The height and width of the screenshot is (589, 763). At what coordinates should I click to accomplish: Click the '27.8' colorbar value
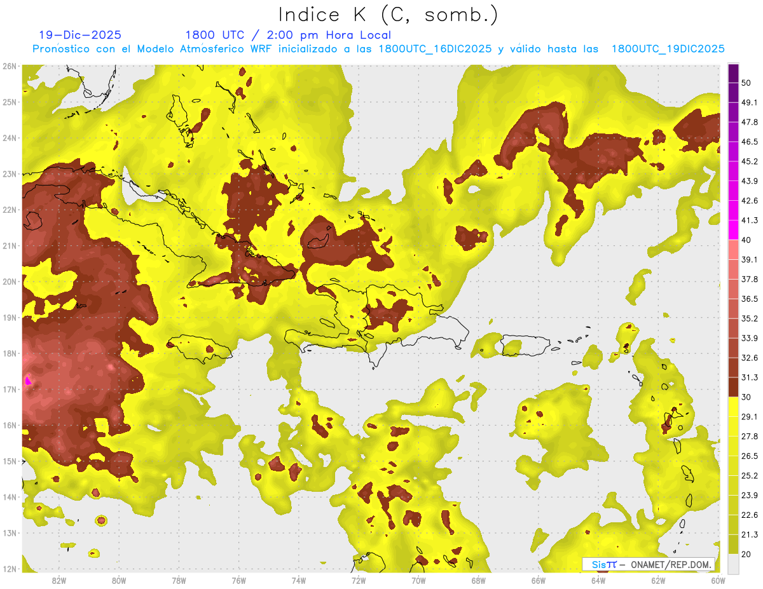coord(750,436)
